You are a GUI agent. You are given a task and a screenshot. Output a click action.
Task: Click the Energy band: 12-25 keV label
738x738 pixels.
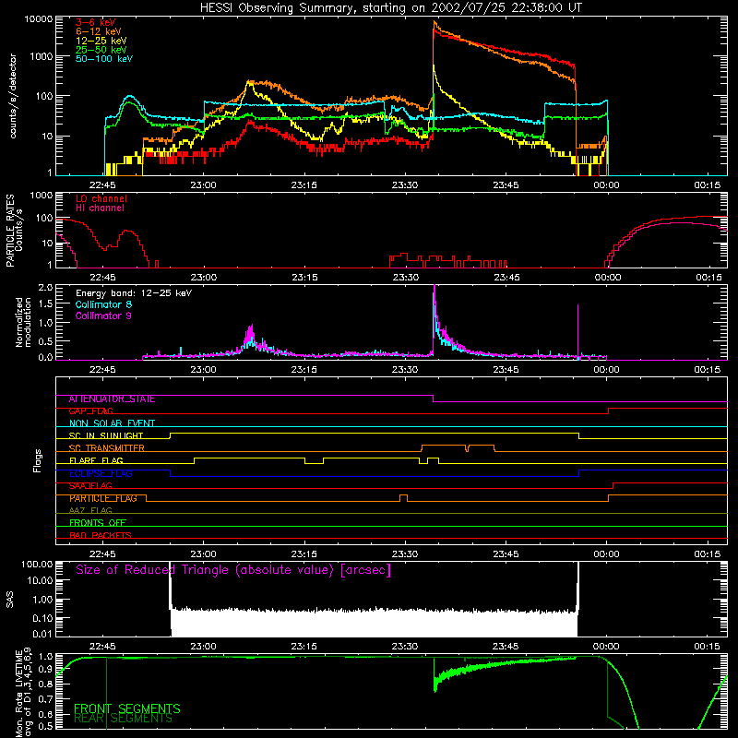[x=134, y=293]
